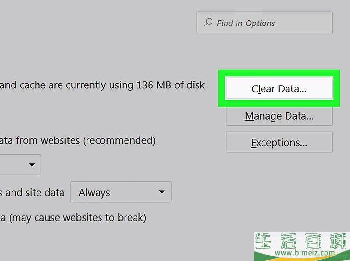Open the Exceptions... dialog
The height and width of the screenshot is (261, 350).
[x=279, y=142]
